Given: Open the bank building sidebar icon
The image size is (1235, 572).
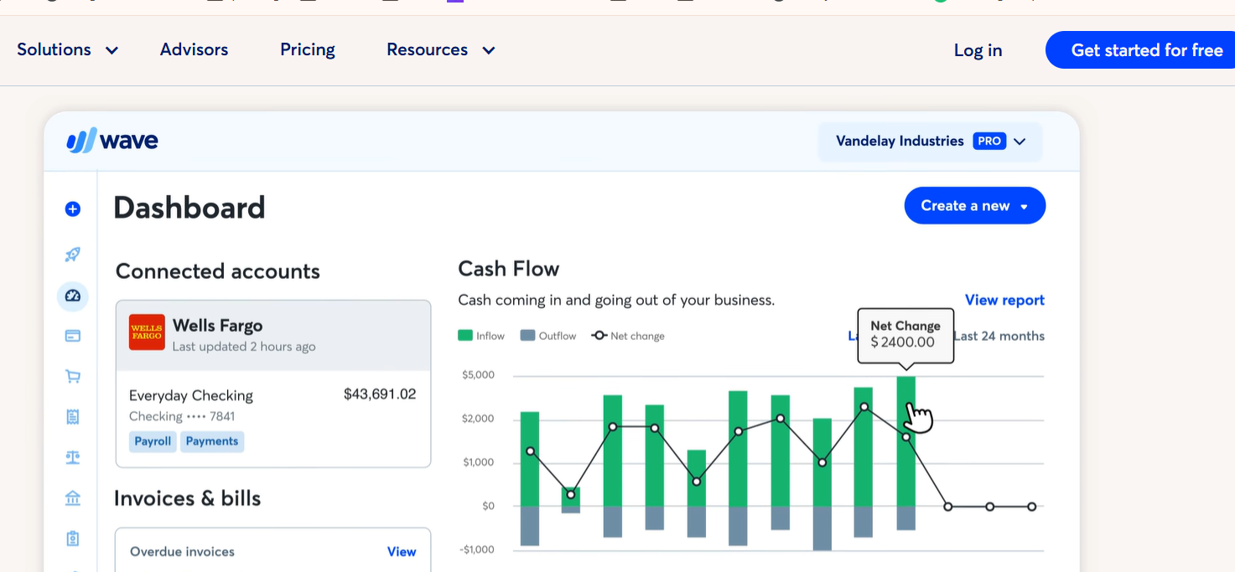Looking at the screenshot, I should click(x=73, y=498).
